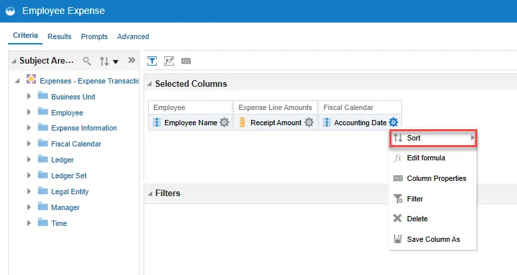Collapse the Filters section
Screen dimensions: 517x275
point(150,193)
